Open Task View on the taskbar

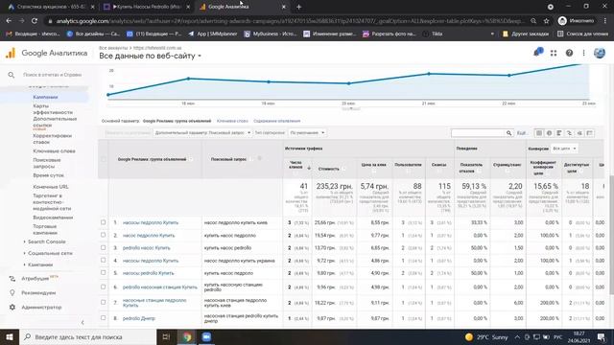(166, 336)
